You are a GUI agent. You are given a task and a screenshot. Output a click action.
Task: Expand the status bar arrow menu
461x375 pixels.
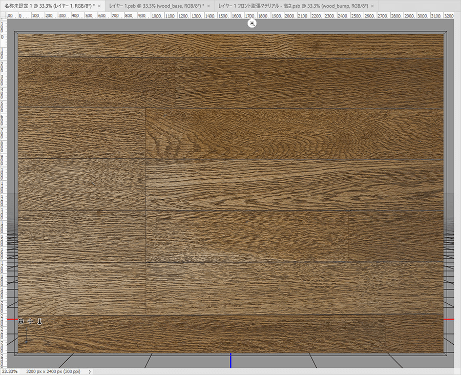(90, 371)
